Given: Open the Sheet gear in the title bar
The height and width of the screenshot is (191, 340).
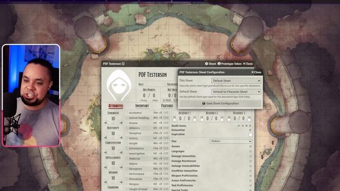Looking at the screenshot, I should (x=210, y=64).
